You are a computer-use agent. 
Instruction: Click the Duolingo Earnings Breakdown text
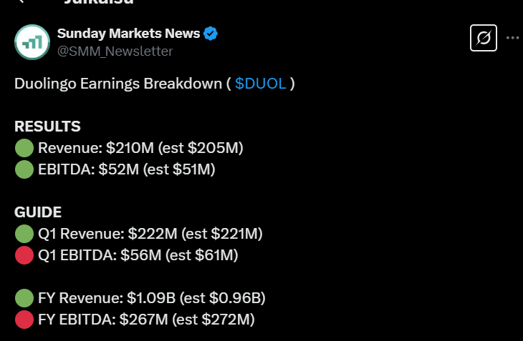pos(118,84)
